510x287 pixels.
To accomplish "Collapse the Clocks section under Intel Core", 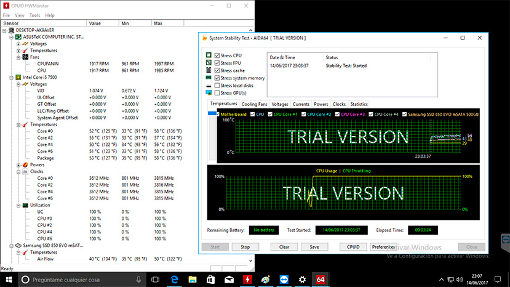I will [x=18, y=171].
